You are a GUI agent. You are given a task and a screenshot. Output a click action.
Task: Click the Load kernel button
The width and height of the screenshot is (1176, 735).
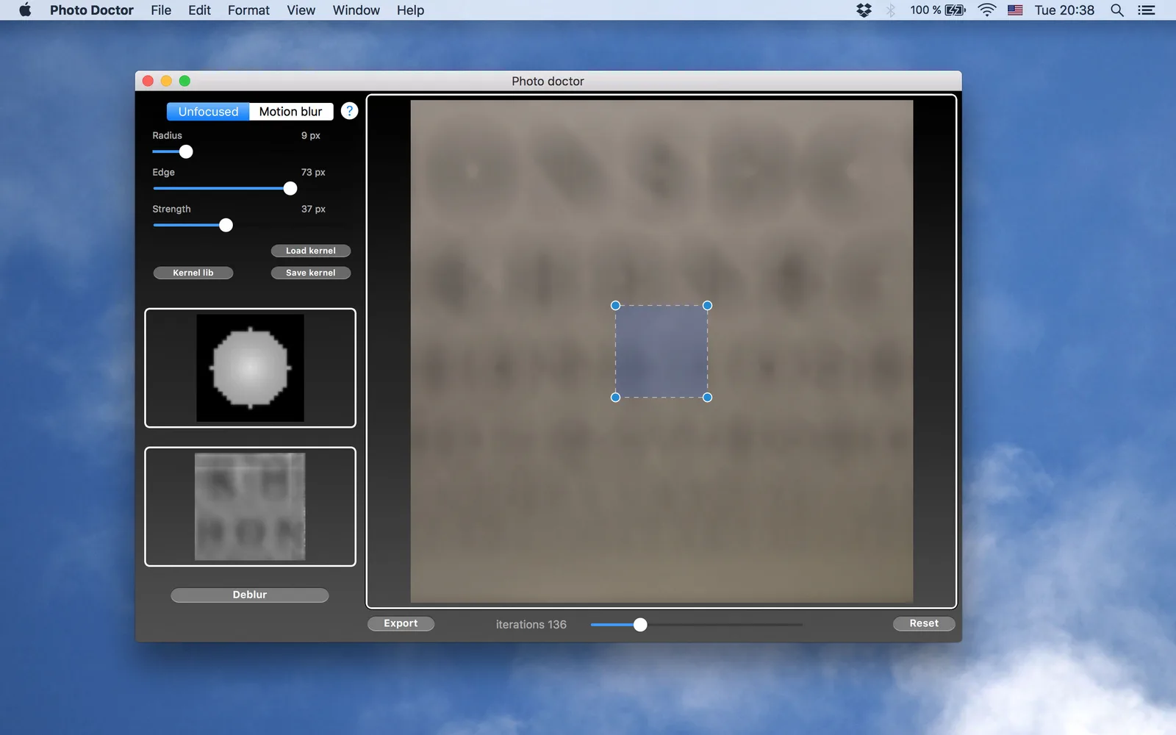(311, 251)
